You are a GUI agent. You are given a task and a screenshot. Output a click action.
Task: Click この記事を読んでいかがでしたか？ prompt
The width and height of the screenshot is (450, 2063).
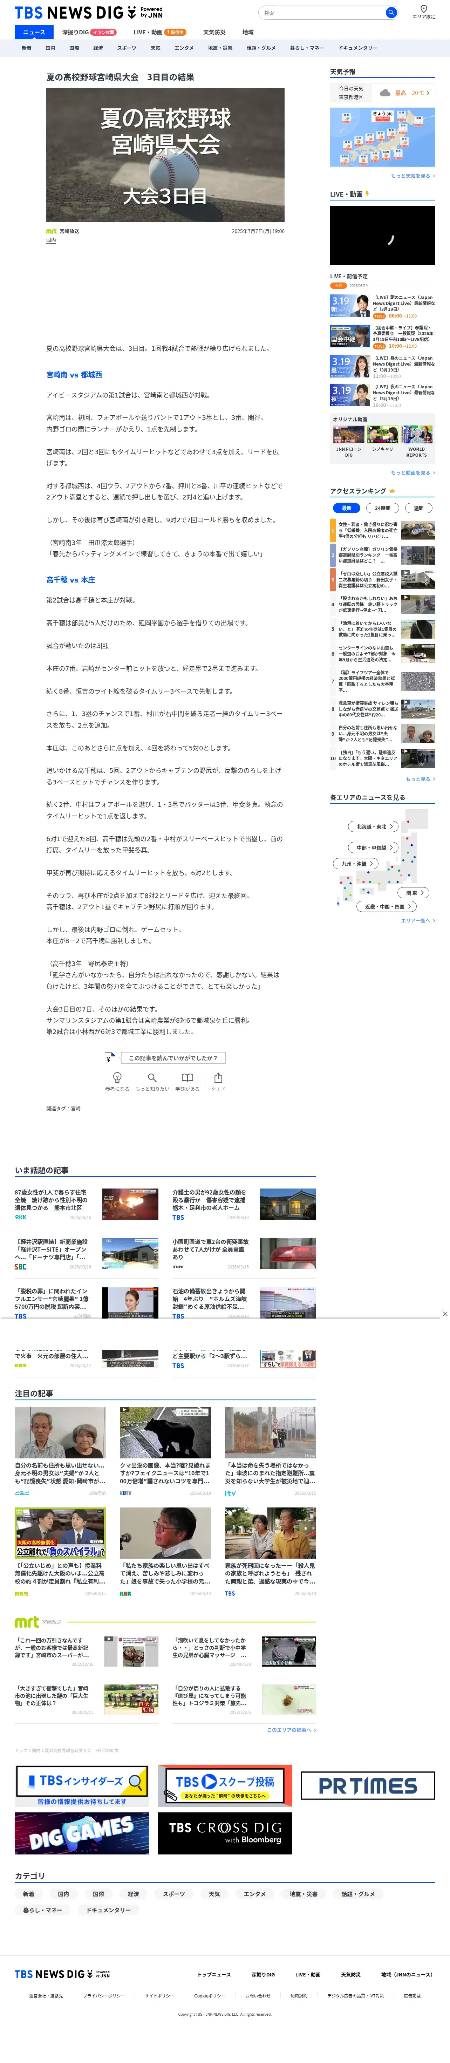tap(172, 1058)
